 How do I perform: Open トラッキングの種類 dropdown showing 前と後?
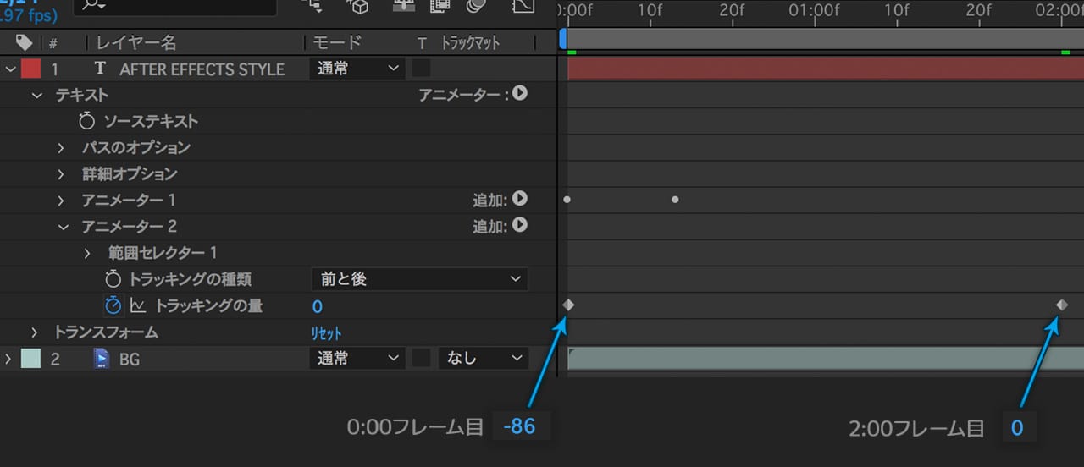pos(419,279)
